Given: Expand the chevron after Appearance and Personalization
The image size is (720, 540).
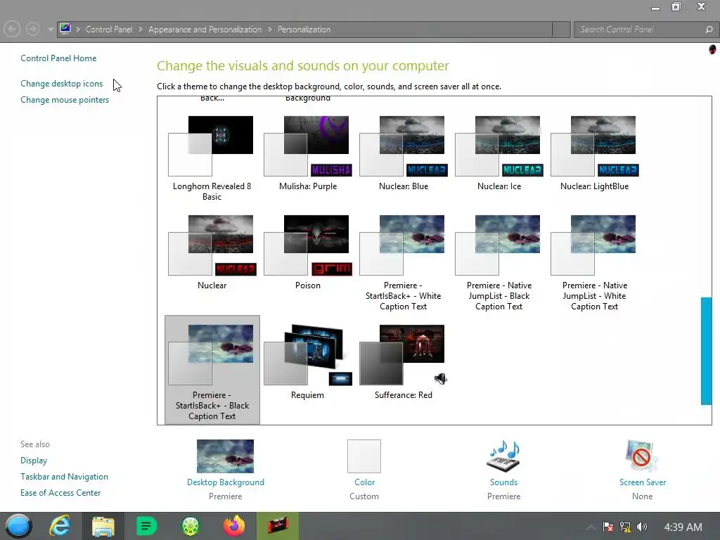Looking at the screenshot, I should tap(269, 30).
